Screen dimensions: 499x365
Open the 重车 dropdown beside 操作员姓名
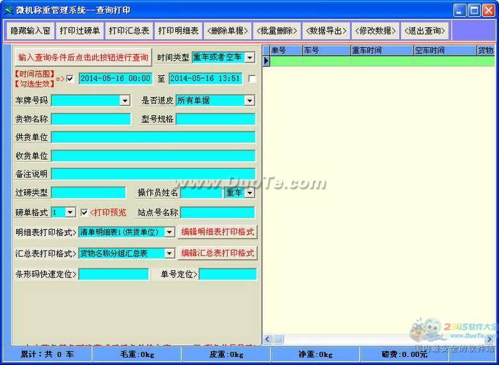(250, 192)
